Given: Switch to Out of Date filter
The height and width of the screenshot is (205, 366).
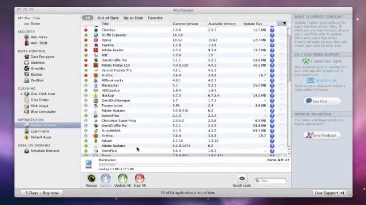Looking at the screenshot, I should 108,18.
